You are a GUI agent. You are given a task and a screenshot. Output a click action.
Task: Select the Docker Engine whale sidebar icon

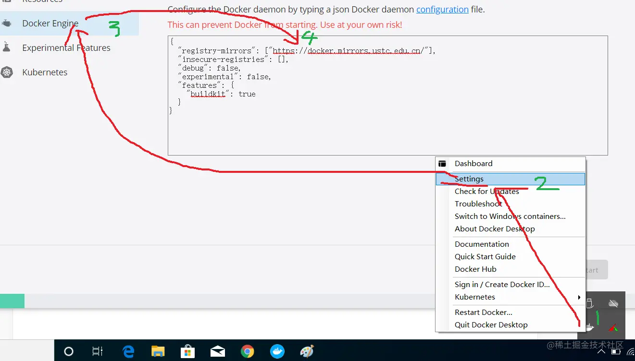(7, 23)
